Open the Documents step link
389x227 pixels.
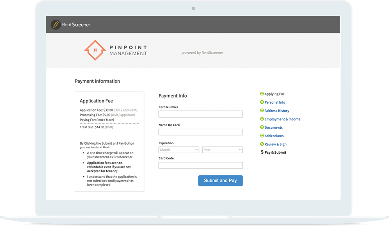coord(273,127)
